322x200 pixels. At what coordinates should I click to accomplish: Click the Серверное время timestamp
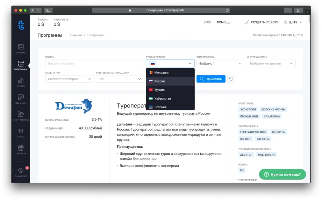coord(278,35)
